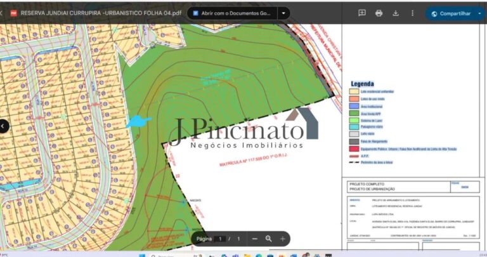Go to previous file with left arrow
Image resolution: width=487 pixels, height=257 pixels.
3,126
